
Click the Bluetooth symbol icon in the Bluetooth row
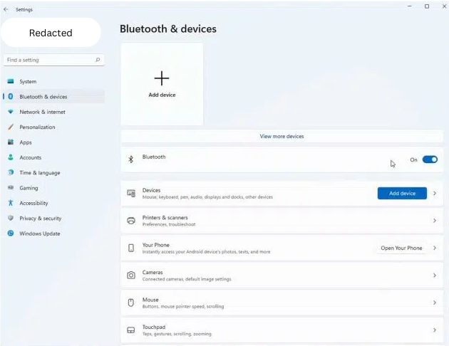(130, 159)
